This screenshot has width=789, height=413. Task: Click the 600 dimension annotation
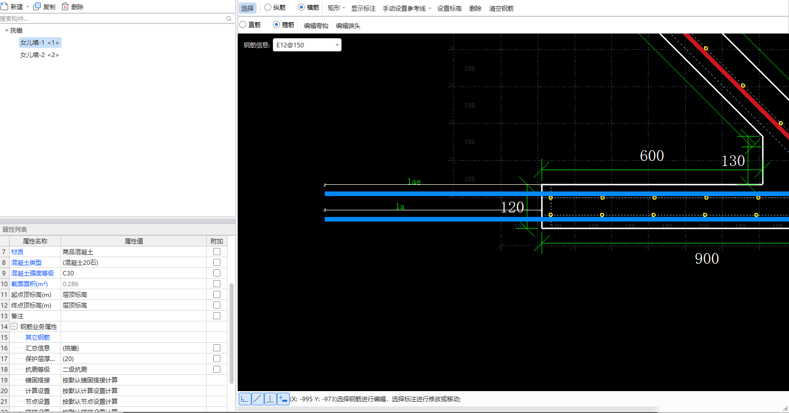click(x=652, y=156)
